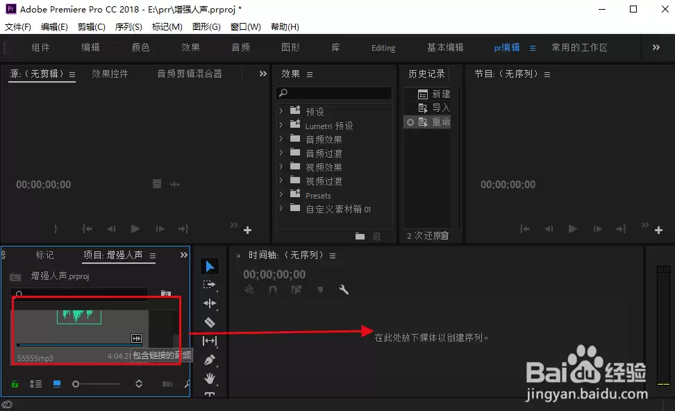Click the thumbnail zoom slider in Project panel

click(96, 384)
